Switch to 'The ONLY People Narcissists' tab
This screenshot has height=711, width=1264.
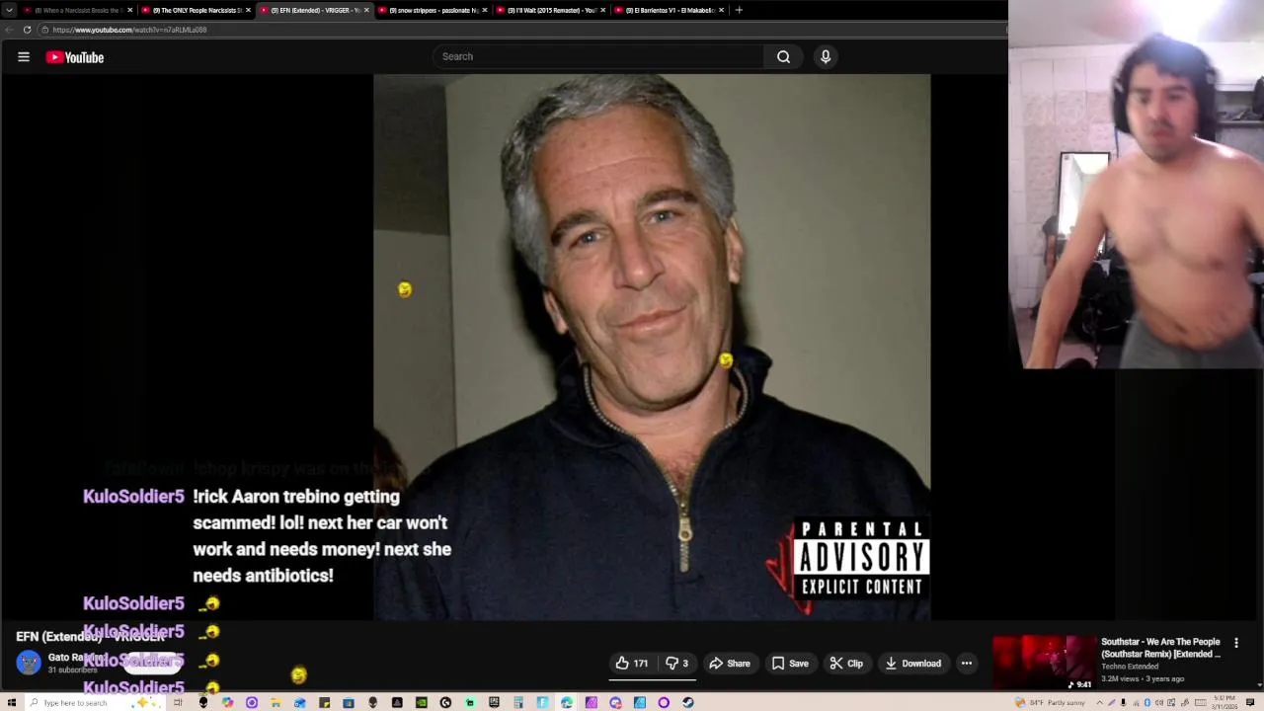click(196, 10)
